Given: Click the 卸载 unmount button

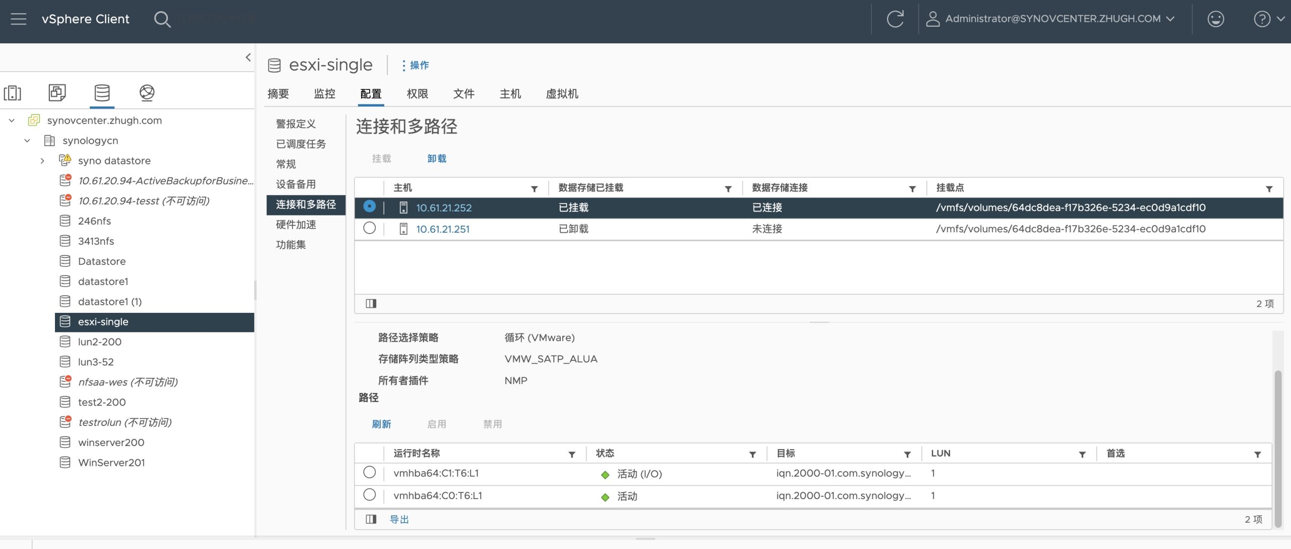Looking at the screenshot, I should [437, 158].
